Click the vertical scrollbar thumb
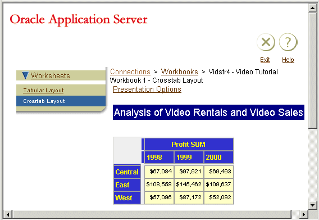The image size is (319, 220). pos(312,70)
